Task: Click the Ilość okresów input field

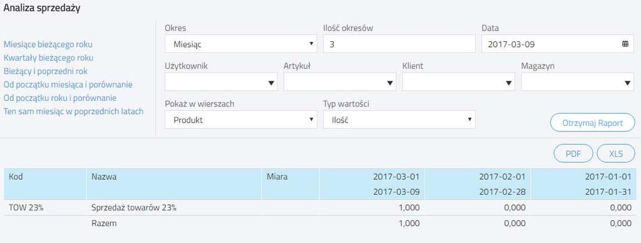Action: (x=399, y=44)
